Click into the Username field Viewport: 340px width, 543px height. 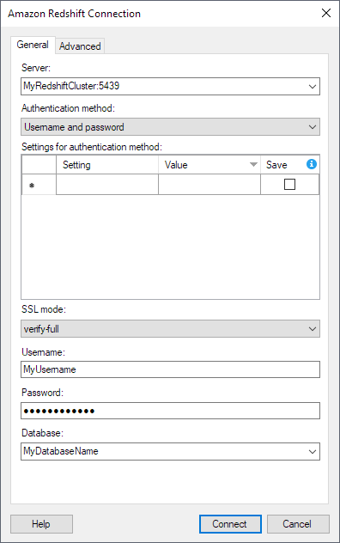click(170, 369)
